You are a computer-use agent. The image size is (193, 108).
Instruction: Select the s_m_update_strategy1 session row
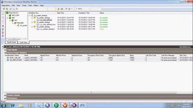(x=47, y=29)
